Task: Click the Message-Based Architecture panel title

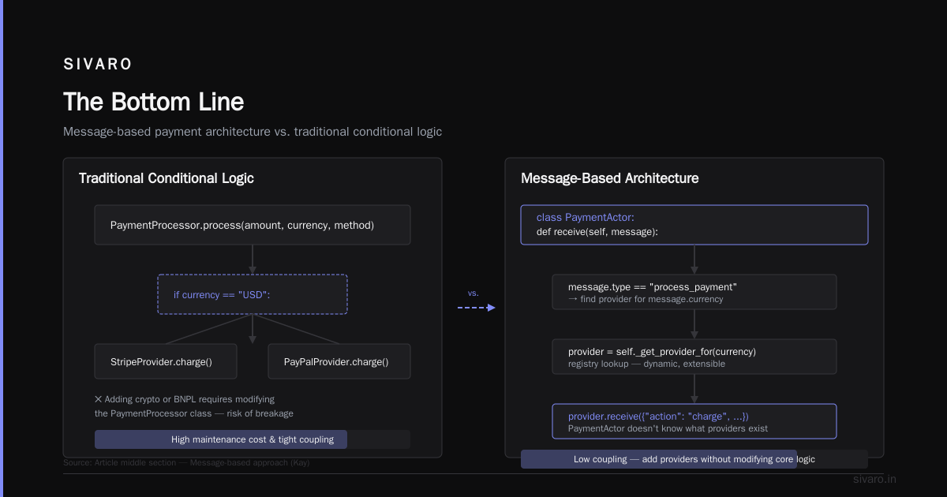Action: (x=609, y=178)
